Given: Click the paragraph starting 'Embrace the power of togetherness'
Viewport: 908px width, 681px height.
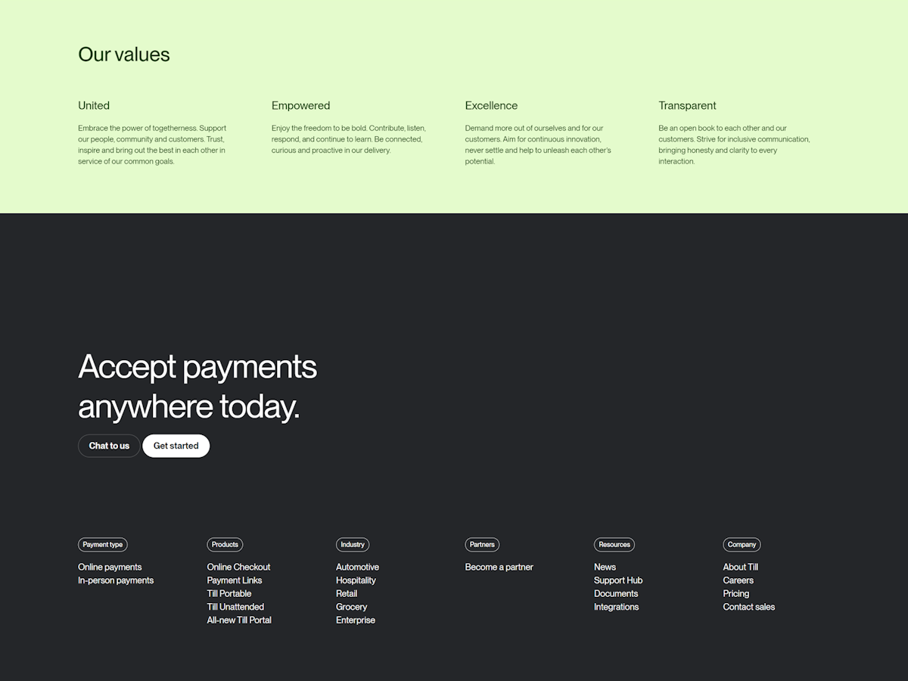Looking at the screenshot, I should click(153, 145).
